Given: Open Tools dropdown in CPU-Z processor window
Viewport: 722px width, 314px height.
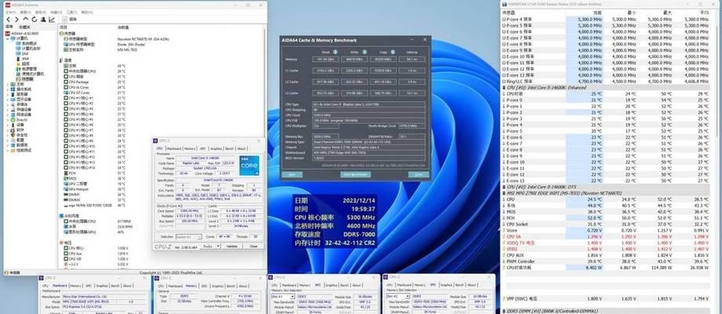Looking at the screenshot, I should [210, 246].
